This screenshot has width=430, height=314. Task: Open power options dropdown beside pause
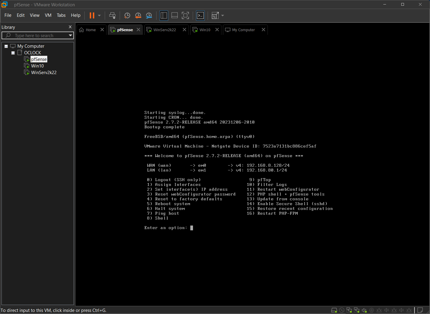point(99,16)
